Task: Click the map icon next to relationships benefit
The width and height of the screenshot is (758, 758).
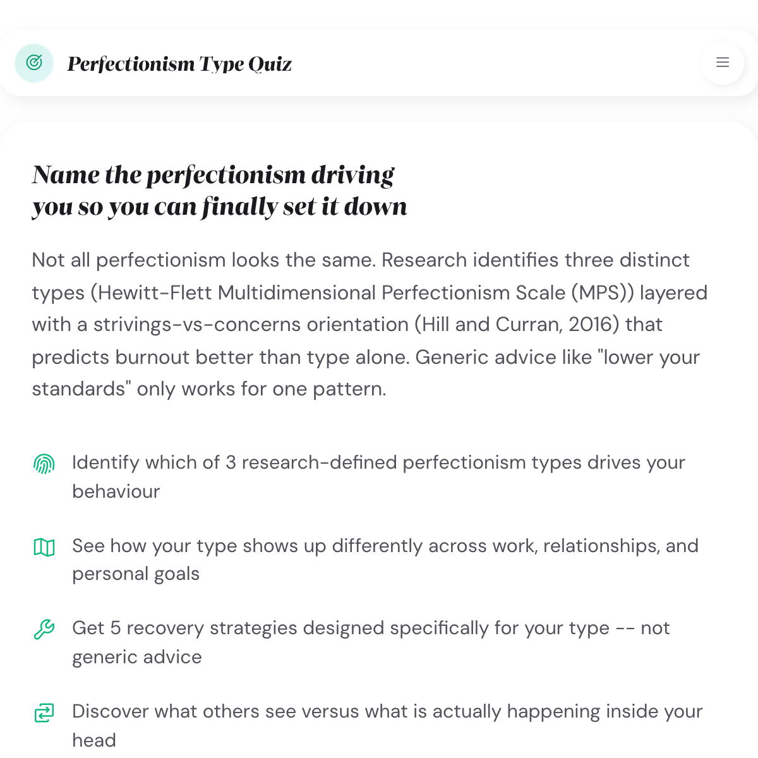Action: [x=44, y=547]
